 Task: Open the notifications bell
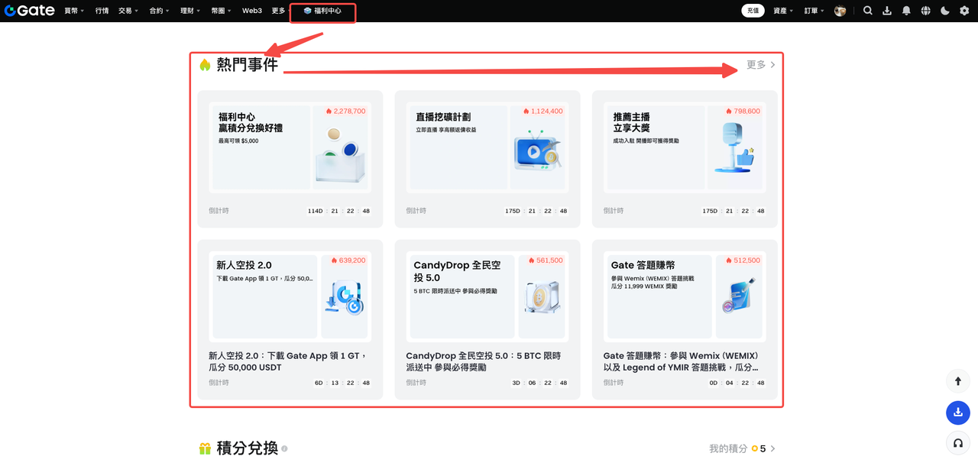click(906, 11)
